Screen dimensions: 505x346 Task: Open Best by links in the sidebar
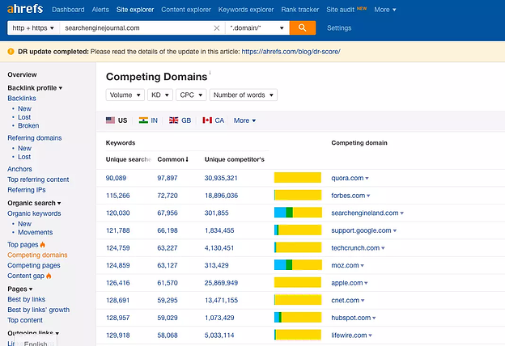(27, 299)
